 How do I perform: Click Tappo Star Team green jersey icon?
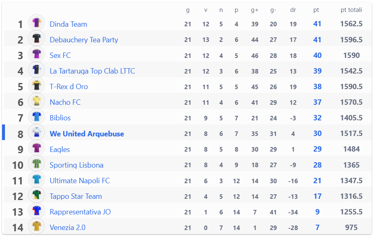pyautogui.click(x=37, y=195)
